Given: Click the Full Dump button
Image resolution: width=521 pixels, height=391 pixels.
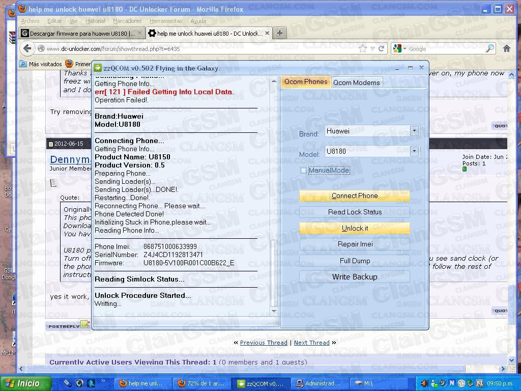Looking at the screenshot, I should [x=355, y=261].
